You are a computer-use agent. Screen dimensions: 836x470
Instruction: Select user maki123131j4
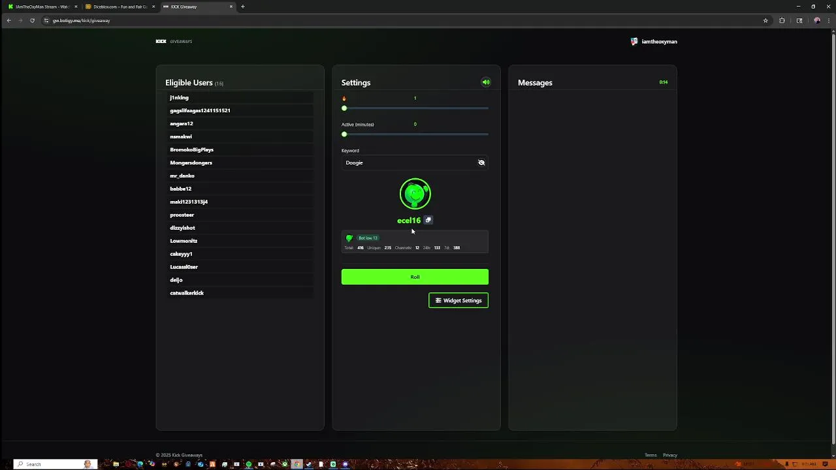pos(240,202)
